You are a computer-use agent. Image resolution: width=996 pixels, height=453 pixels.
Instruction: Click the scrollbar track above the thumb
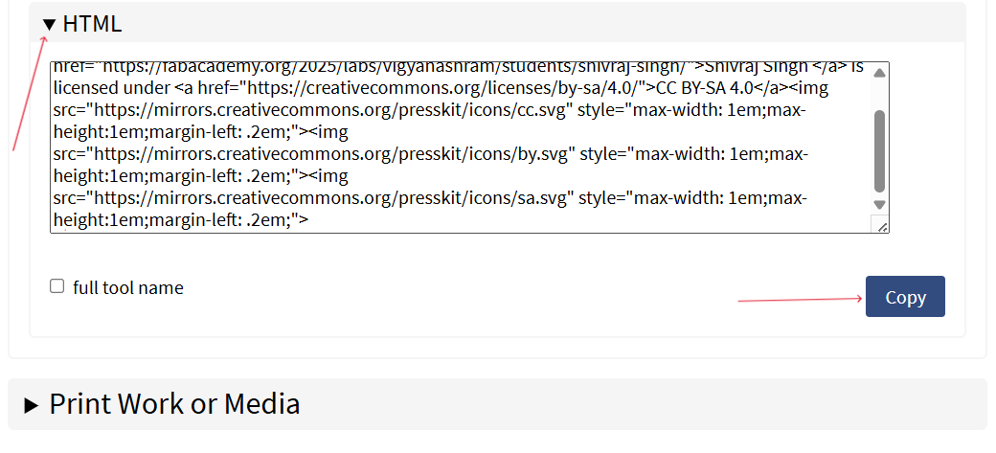[880, 96]
